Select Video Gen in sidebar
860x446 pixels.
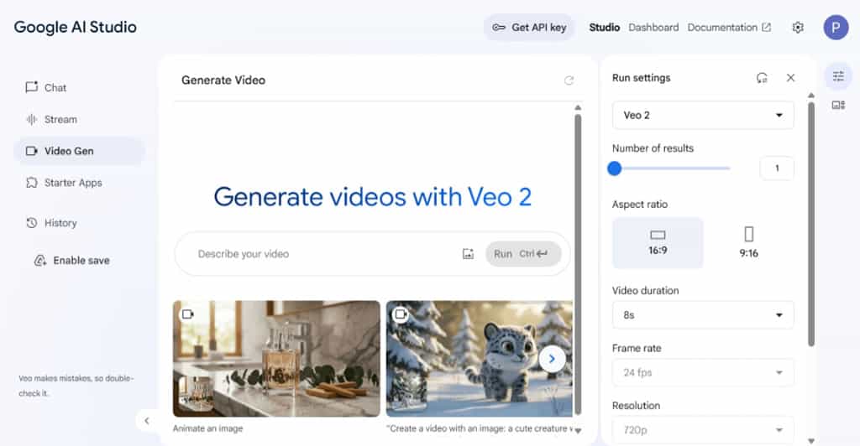(78, 151)
